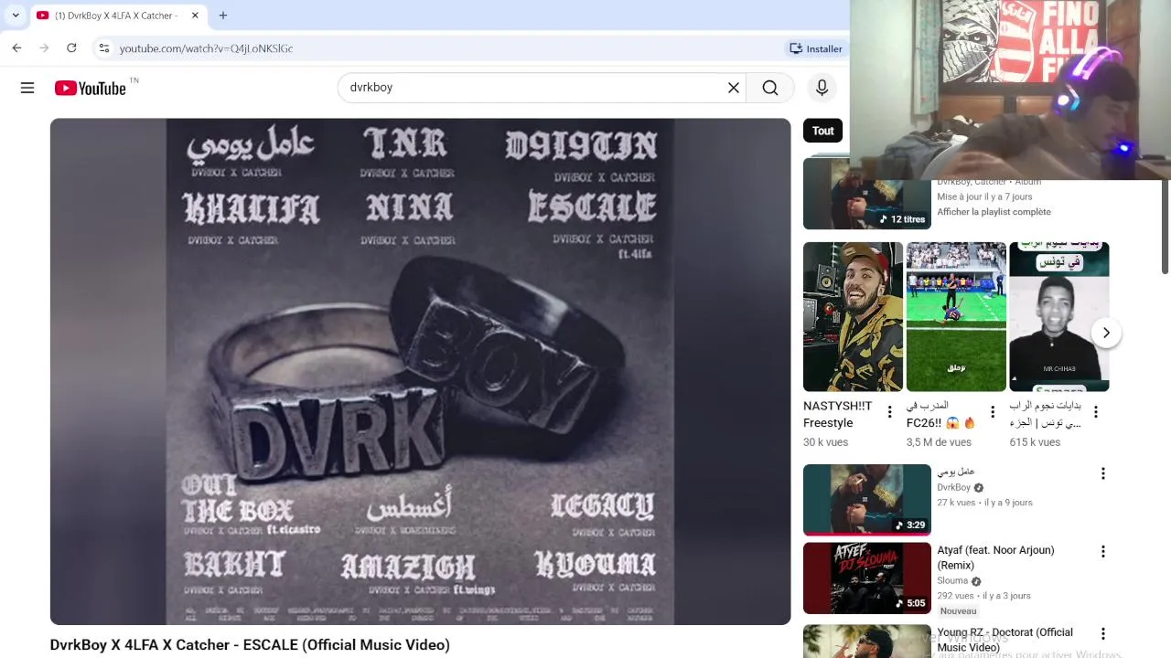Open options menu for Atyaf Remix video
The width and height of the screenshot is (1171, 658).
tap(1102, 552)
